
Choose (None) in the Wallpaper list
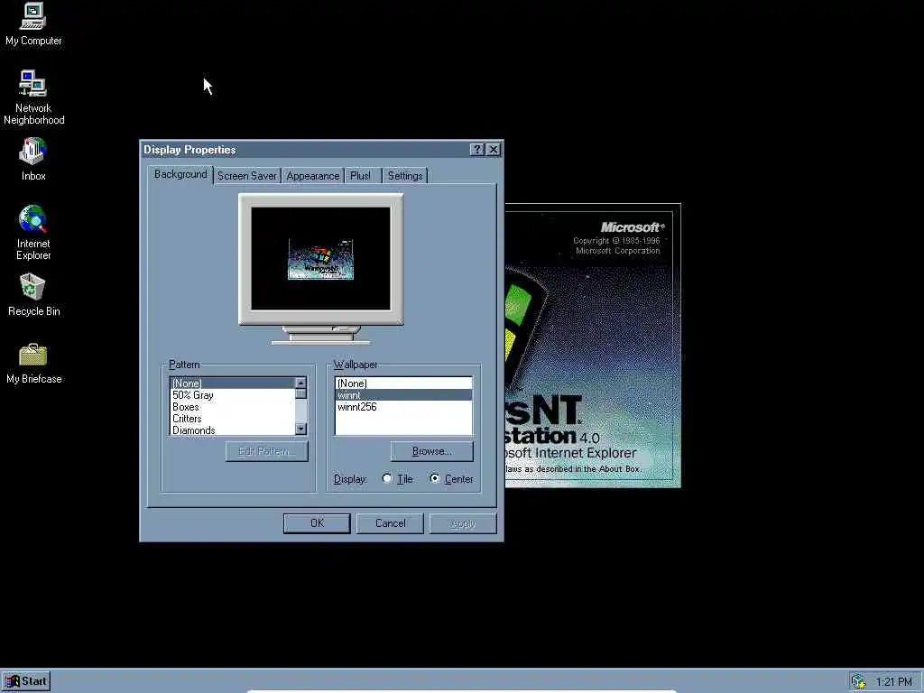point(403,383)
